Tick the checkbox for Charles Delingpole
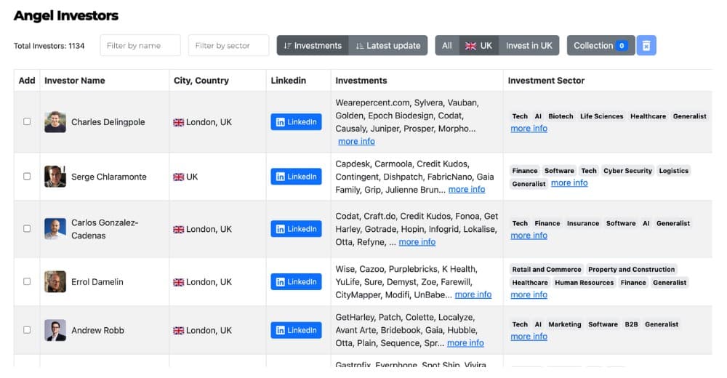Image resolution: width=727 pixels, height=378 pixels. [x=27, y=122]
